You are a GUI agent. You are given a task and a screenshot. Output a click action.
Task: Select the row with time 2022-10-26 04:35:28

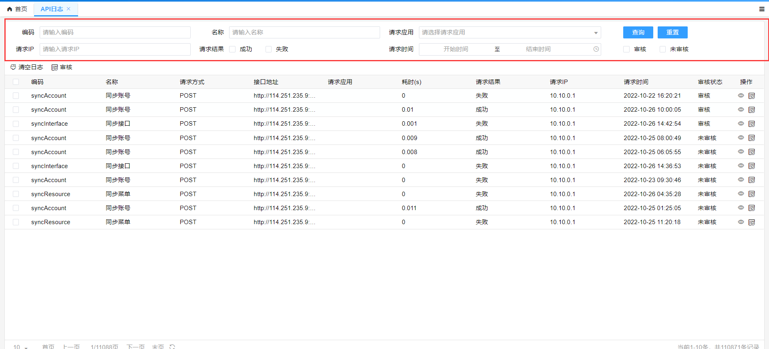16,194
